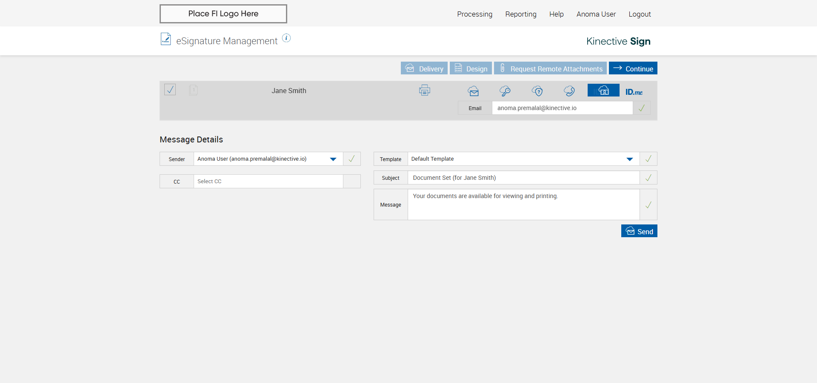Choose the ID.me verification option
This screenshot has height=383, width=817.
[x=634, y=92]
